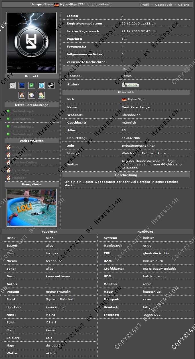Click the HS lightning avatar image
The image size is (195, 359).
[x=32, y=43]
